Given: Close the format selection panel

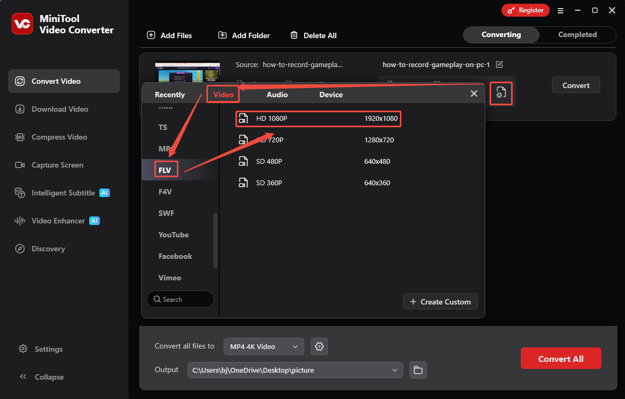Looking at the screenshot, I should click(x=473, y=93).
